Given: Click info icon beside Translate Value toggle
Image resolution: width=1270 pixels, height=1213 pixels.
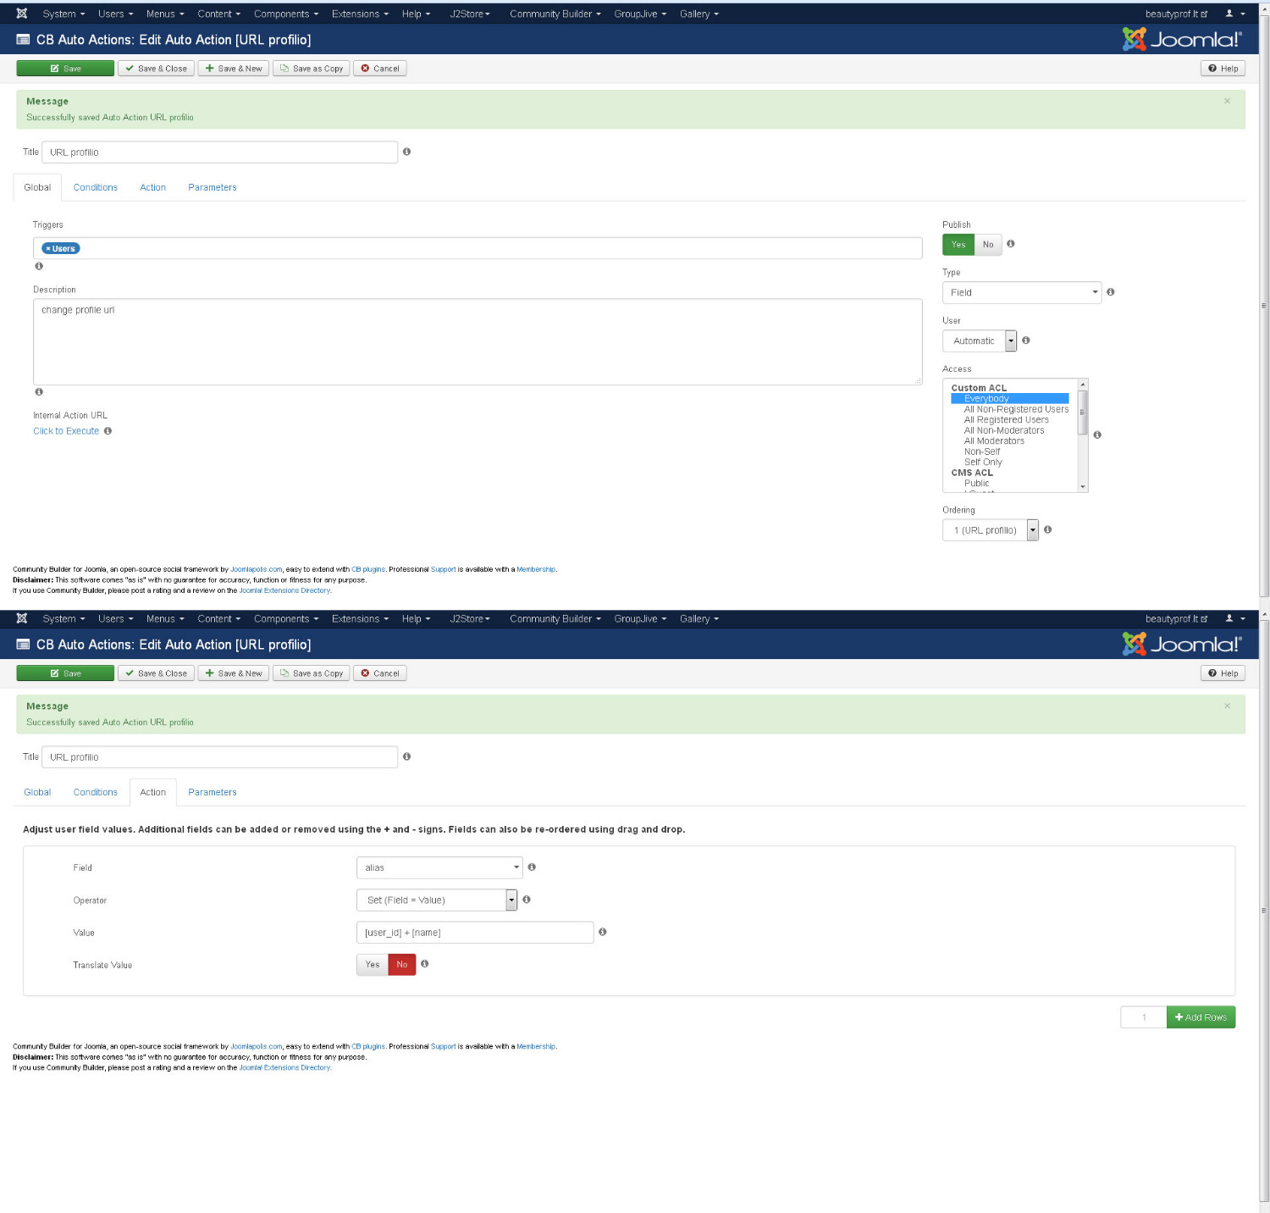Looking at the screenshot, I should tap(425, 964).
